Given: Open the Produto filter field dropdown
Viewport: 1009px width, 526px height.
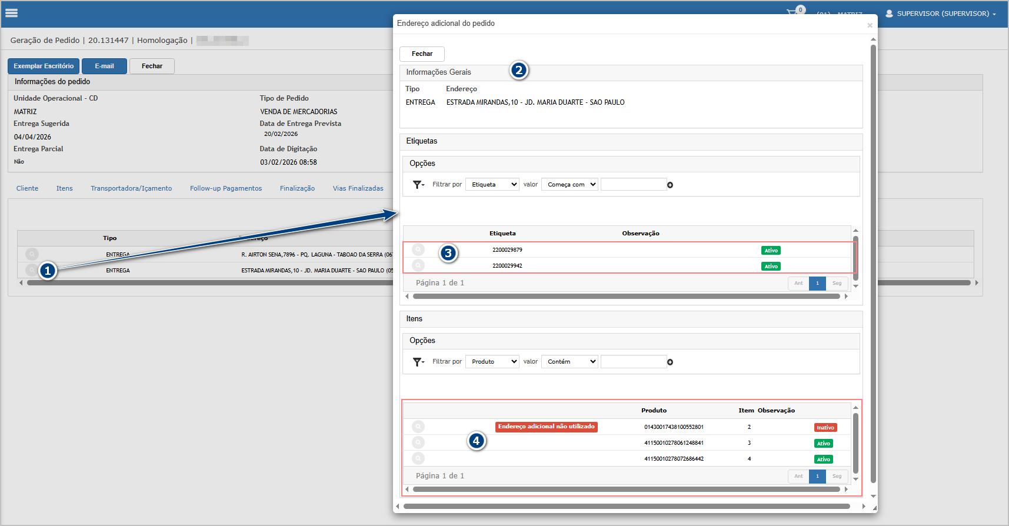Looking at the screenshot, I should pyautogui.click(x=492, y=362).
